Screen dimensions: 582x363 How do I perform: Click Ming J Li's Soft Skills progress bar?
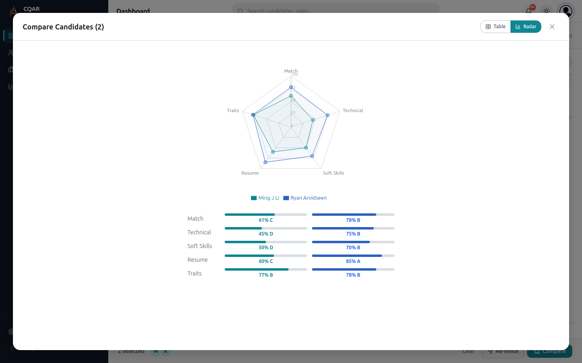point(266,242)
